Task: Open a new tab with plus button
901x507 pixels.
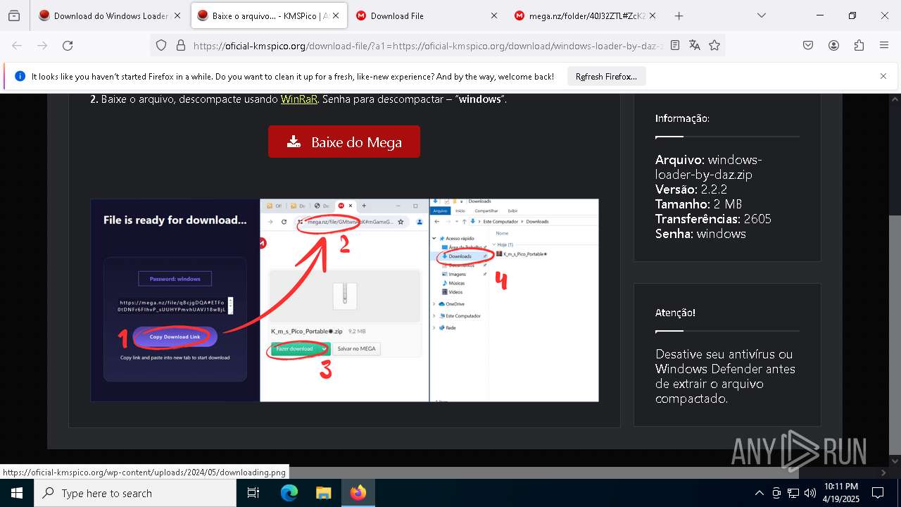Action: click(679, 15)
